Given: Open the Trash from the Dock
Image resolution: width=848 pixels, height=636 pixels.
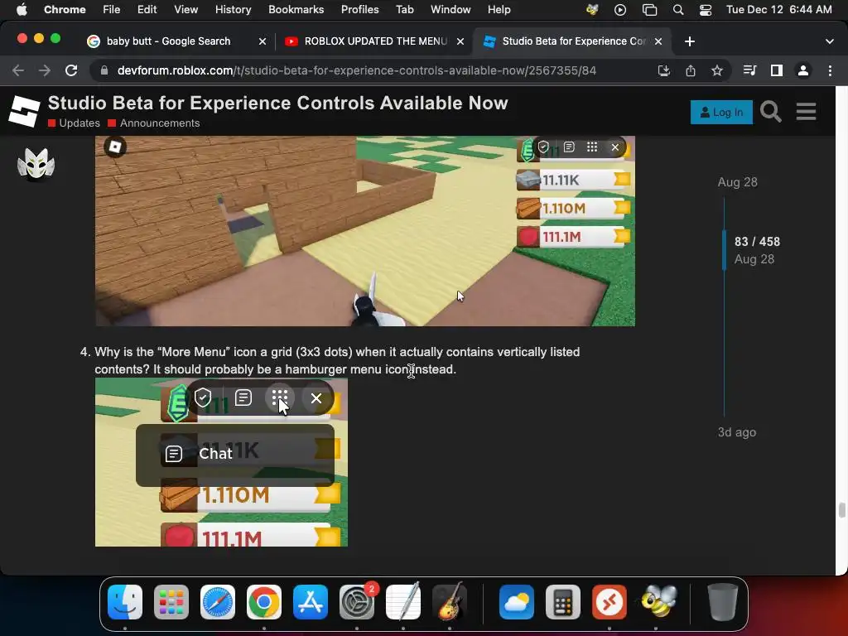Looking at the screenshot, I should tap(722, 602).
